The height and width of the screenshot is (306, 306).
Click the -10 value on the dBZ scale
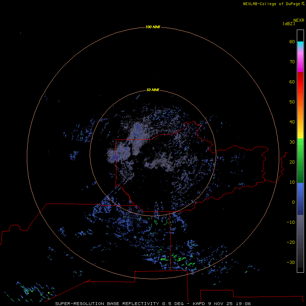pos(291,222)
